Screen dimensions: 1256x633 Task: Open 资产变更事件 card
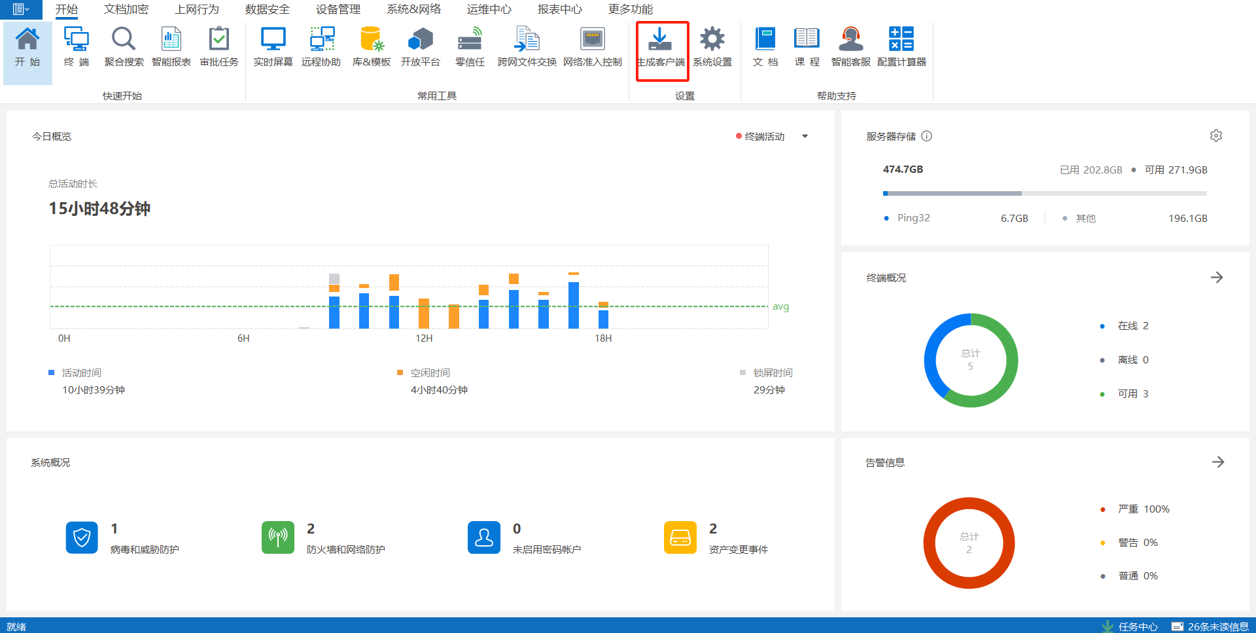point(716,538)
